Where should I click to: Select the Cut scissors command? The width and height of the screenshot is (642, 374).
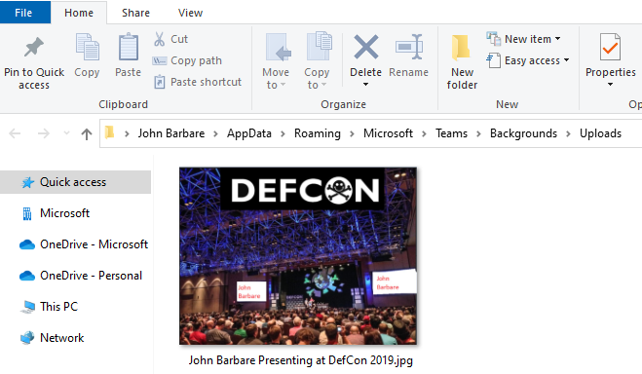(x=170, y=39)
